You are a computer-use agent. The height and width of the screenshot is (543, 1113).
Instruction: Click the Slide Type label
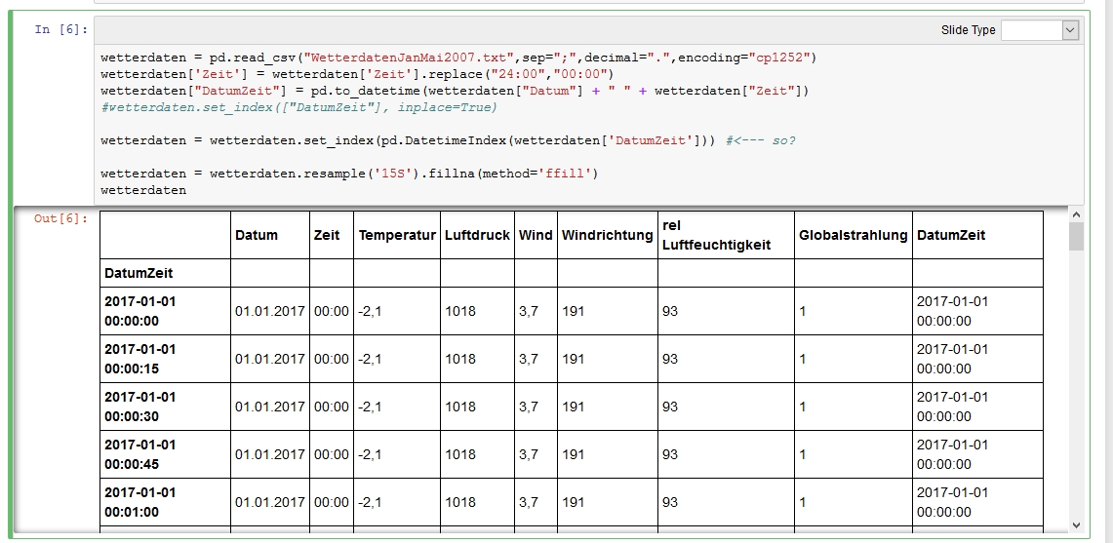[x=969, y=30]
